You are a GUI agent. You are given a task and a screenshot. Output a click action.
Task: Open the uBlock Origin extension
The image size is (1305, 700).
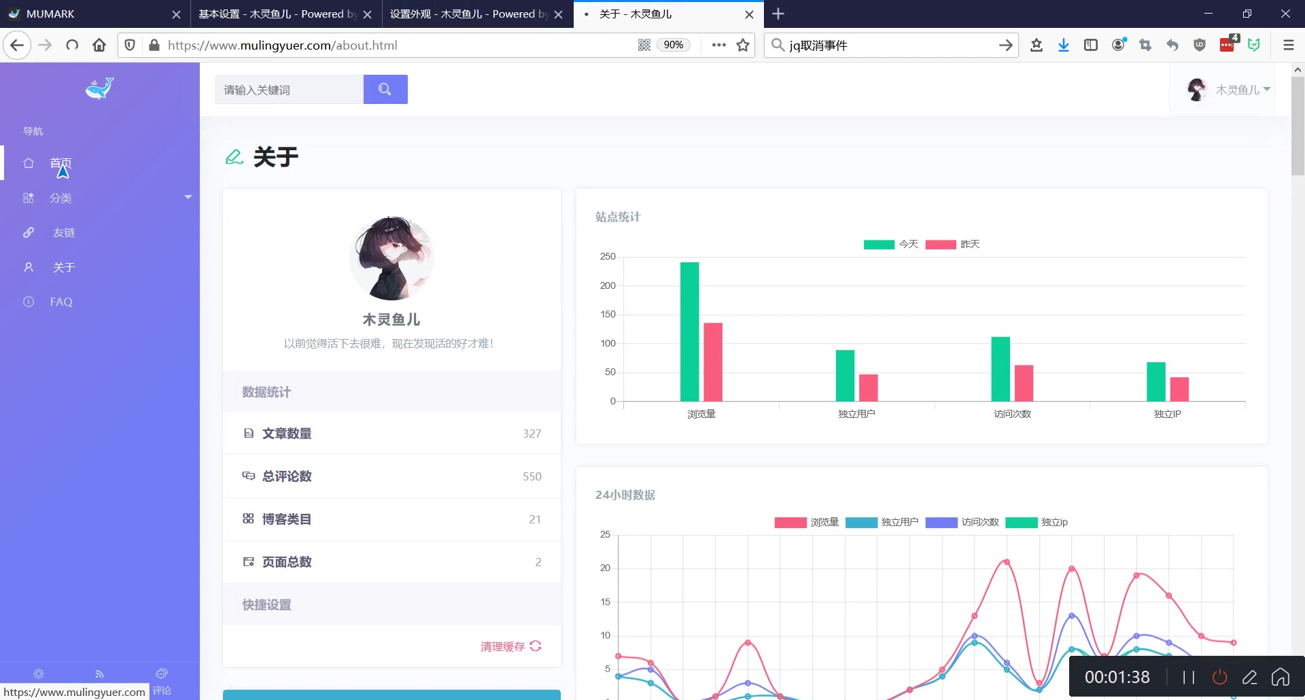point(1200,46)
